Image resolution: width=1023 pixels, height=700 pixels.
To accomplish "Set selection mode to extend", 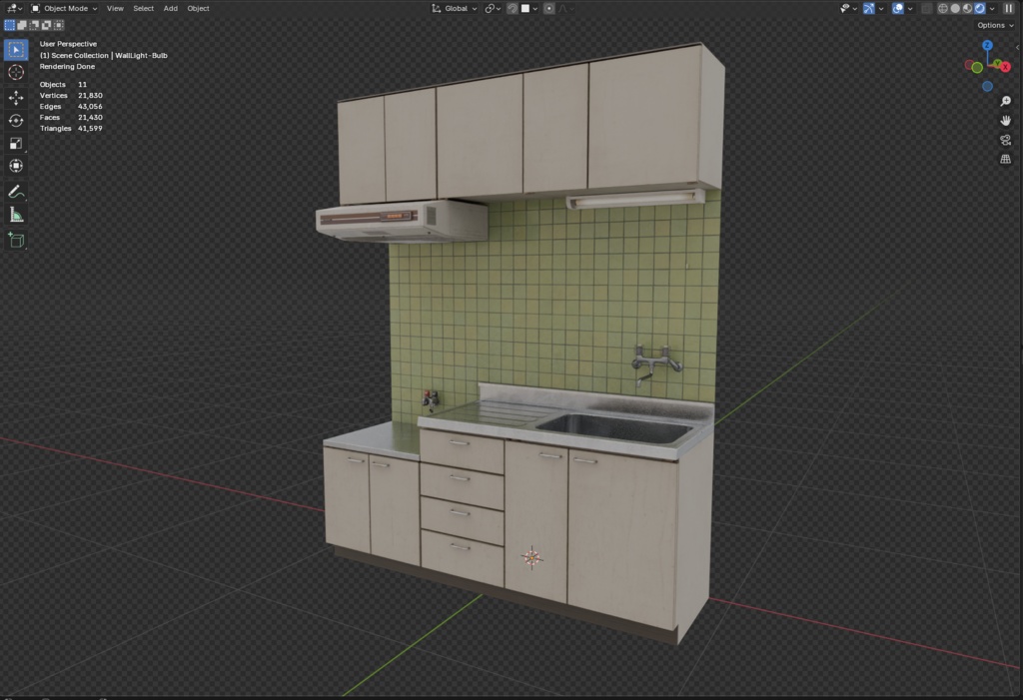I will [22, 25].
